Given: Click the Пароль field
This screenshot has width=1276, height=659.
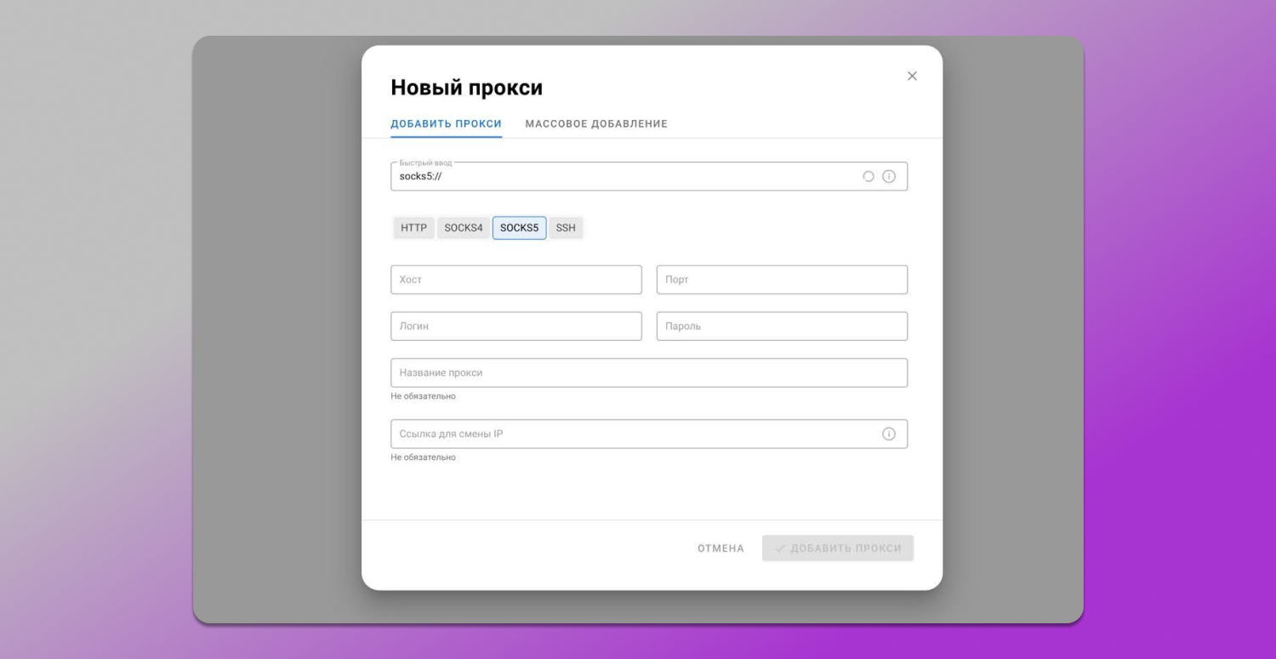Looking at the screenshot, I should 781,327.
